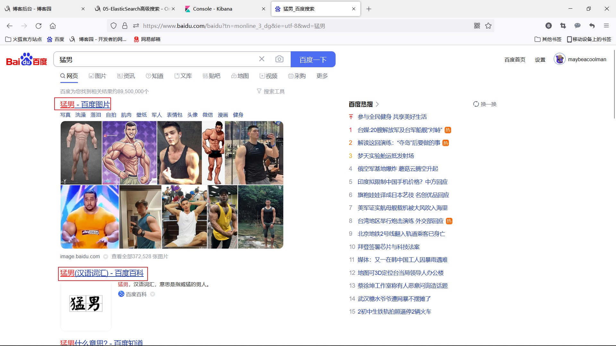Open hot search 北京地铁2号线翻入轨道乘客已身亡
The height and width of the screenshot is (346, 616).
401,234
